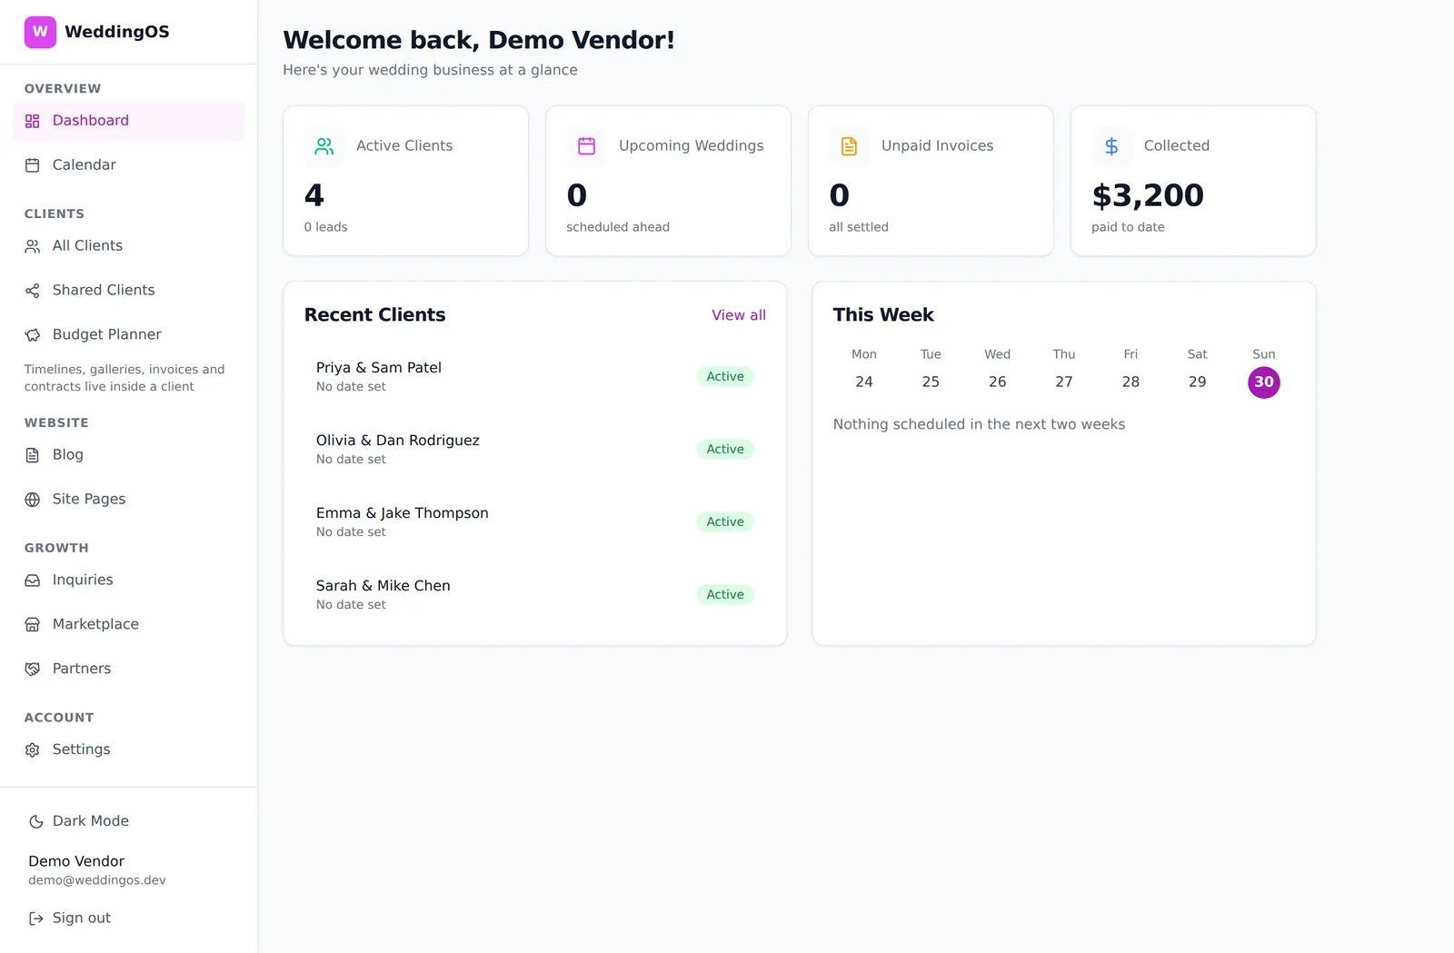The image size is (1454, 953).
Task: Open Emma & Jake Thompson client
Action: [534, 522]
